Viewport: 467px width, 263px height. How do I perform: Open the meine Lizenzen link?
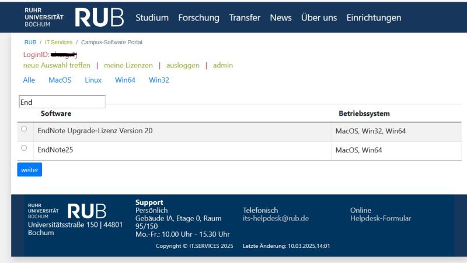click(x=128, y=65)
